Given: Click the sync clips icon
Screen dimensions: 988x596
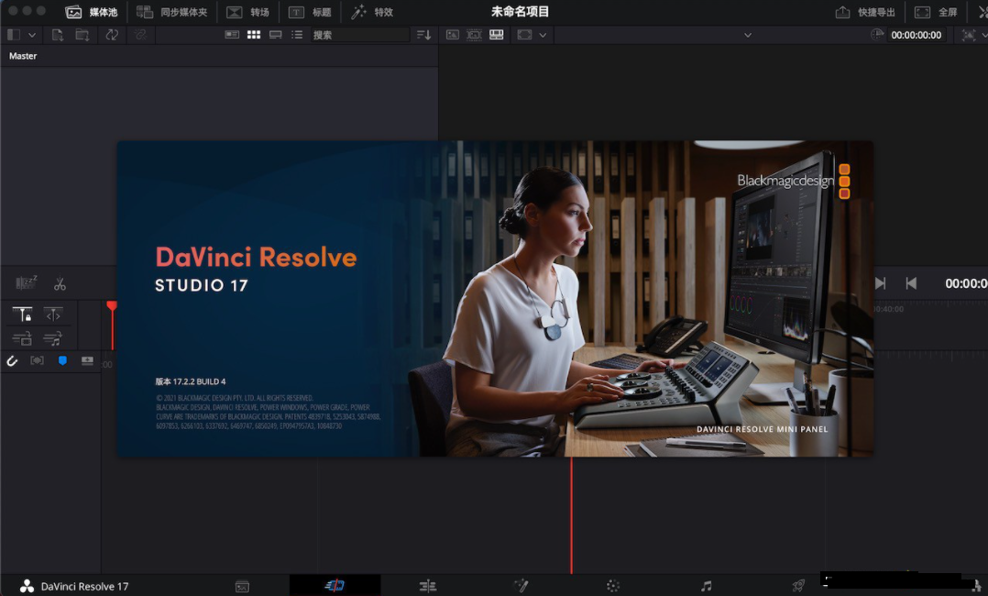Looking at the screenshot, I should (112, 35).
